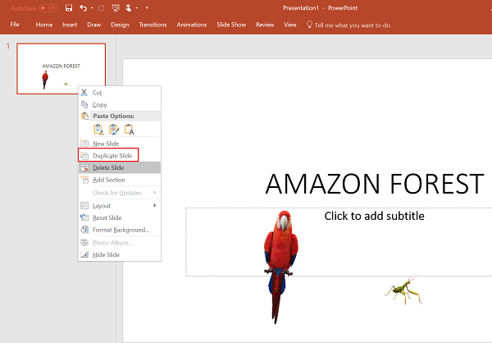Choose Cut from the context menu

tap(120, 93)
